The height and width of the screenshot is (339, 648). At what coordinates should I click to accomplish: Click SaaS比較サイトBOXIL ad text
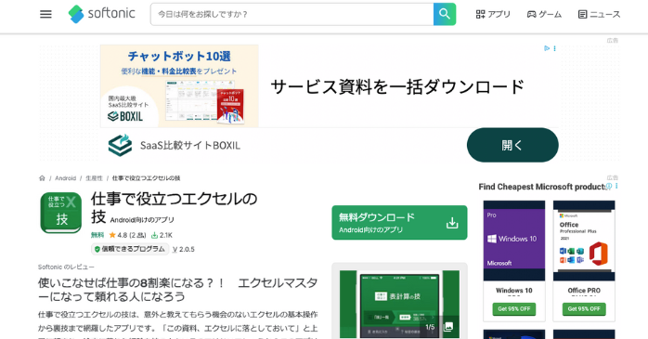point(189,146)
